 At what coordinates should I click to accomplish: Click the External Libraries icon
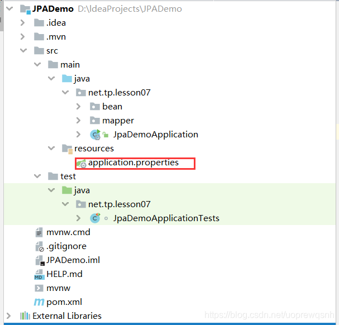[25, 316]
